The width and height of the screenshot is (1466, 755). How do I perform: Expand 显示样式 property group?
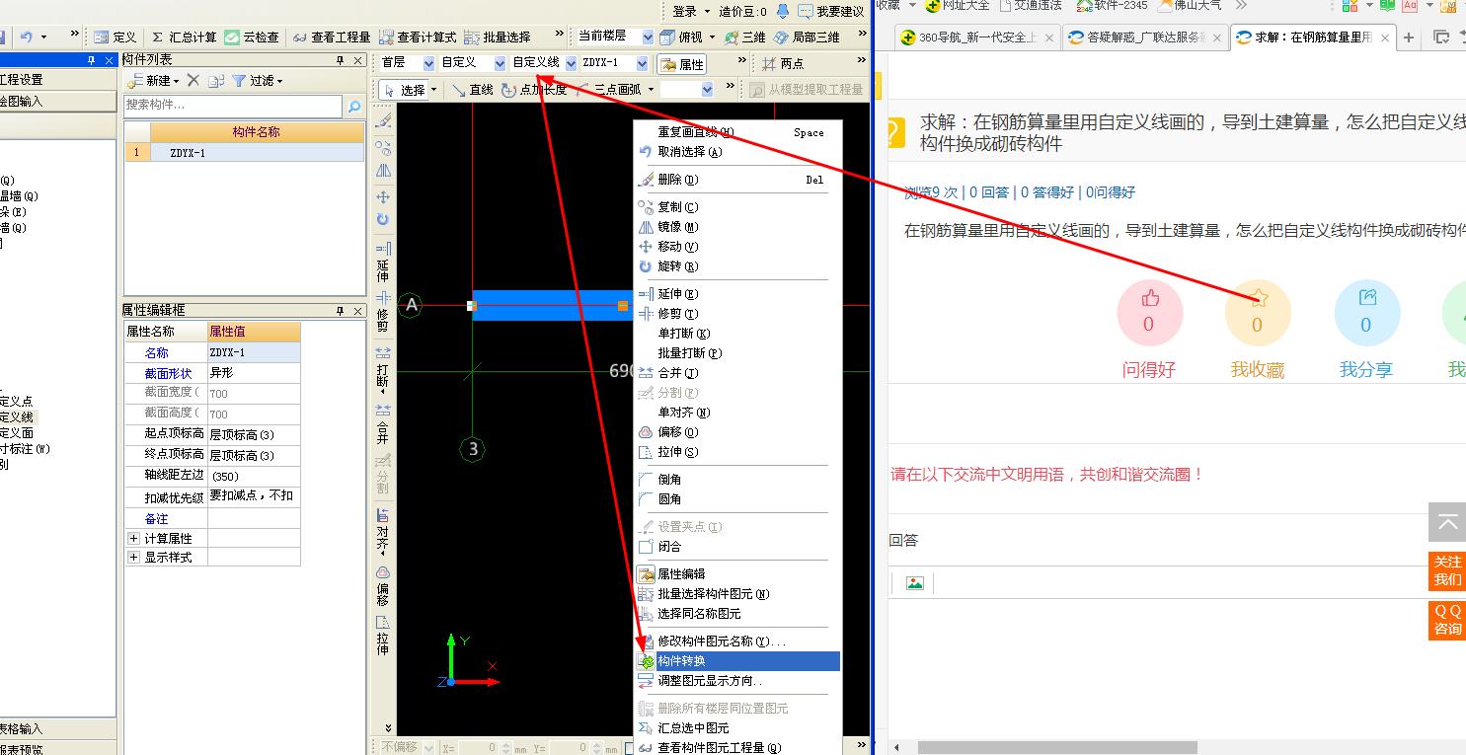[134, 558]
